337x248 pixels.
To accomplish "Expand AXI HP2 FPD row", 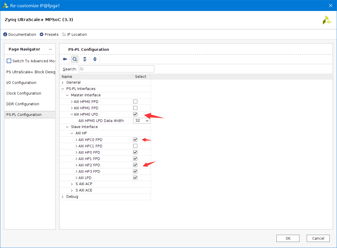I will click(76, 165).
